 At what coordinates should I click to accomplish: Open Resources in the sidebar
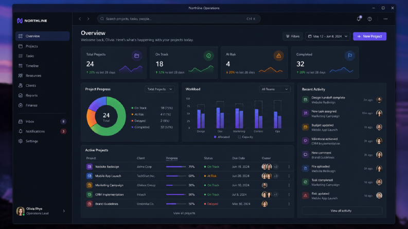point(42,75)
